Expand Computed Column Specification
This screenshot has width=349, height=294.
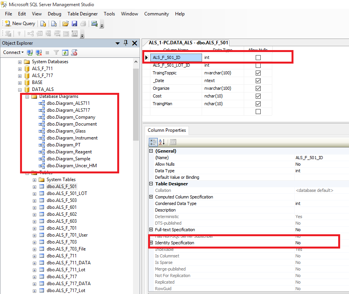151,197
